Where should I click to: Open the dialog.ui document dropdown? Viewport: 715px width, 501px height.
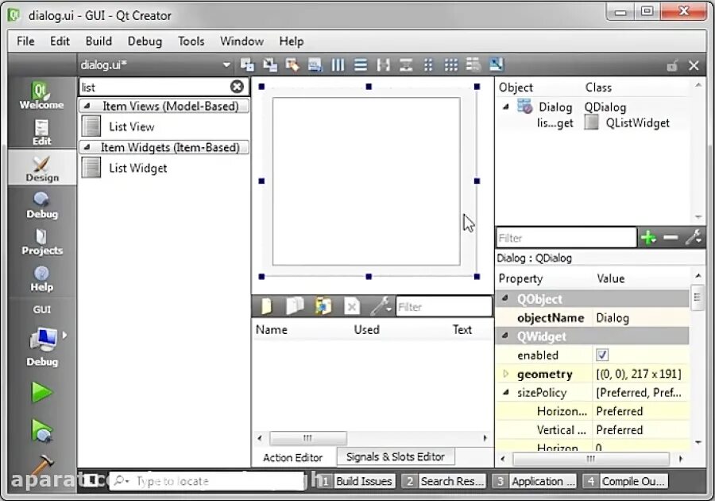point(226,64)
